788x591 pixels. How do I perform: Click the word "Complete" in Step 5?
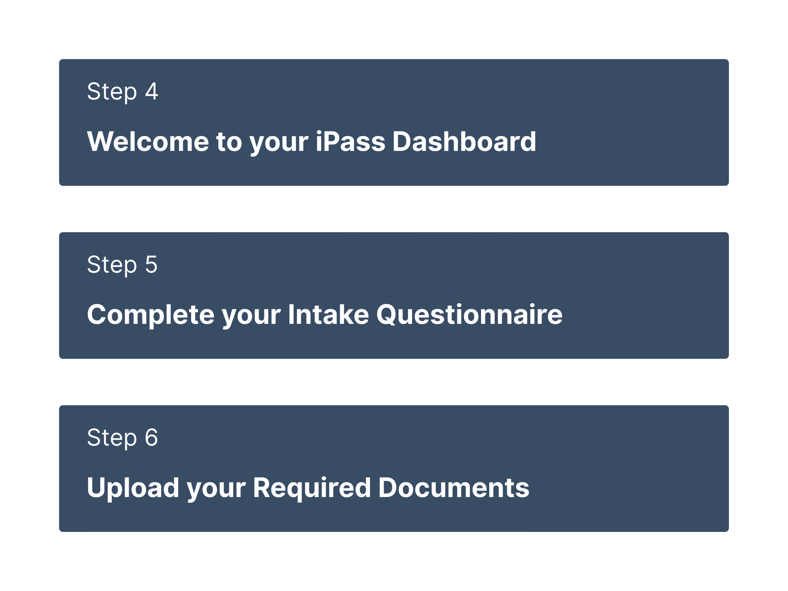150,315
